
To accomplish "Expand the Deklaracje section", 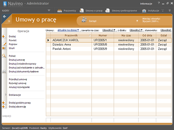I will [x=5, y=95].
